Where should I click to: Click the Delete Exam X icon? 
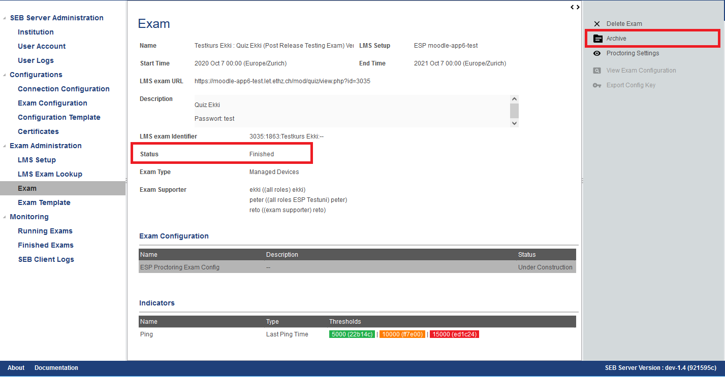597,24
